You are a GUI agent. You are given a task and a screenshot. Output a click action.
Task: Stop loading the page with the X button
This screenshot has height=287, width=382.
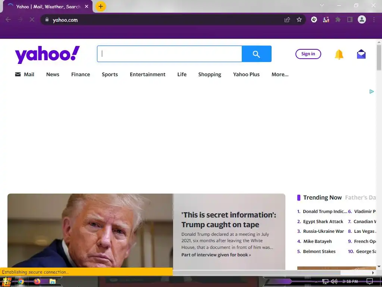coord(32,19)
